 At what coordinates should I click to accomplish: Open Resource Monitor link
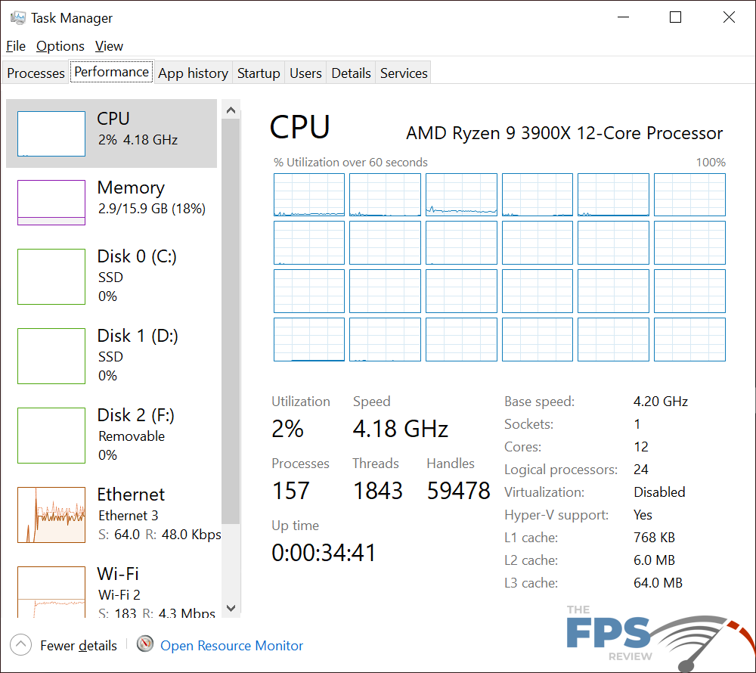(232, 646)
